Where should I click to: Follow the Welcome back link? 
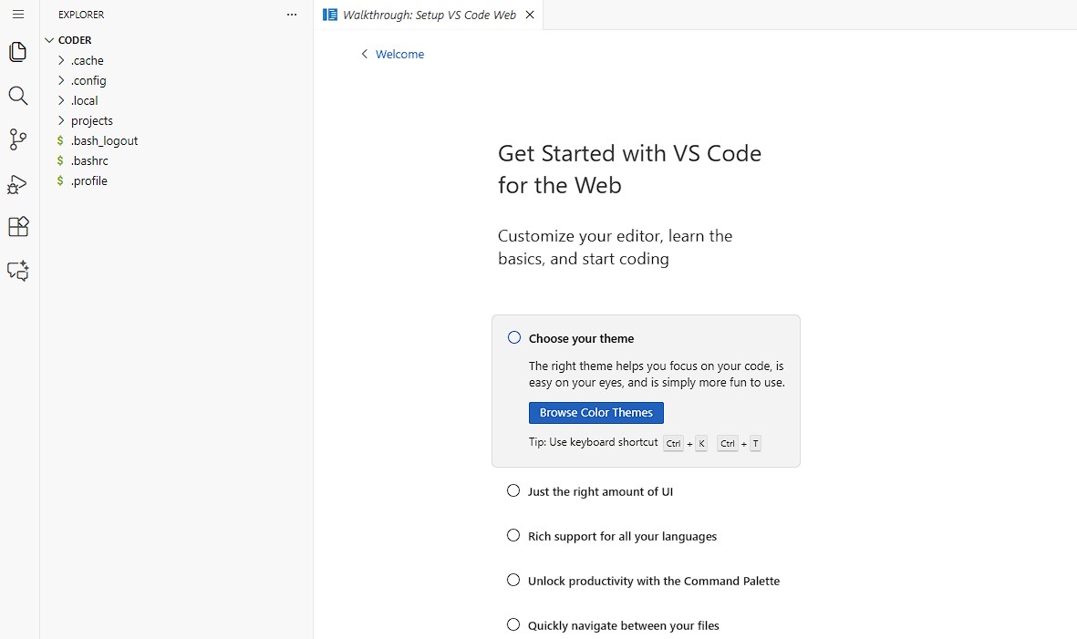(399, 54)
